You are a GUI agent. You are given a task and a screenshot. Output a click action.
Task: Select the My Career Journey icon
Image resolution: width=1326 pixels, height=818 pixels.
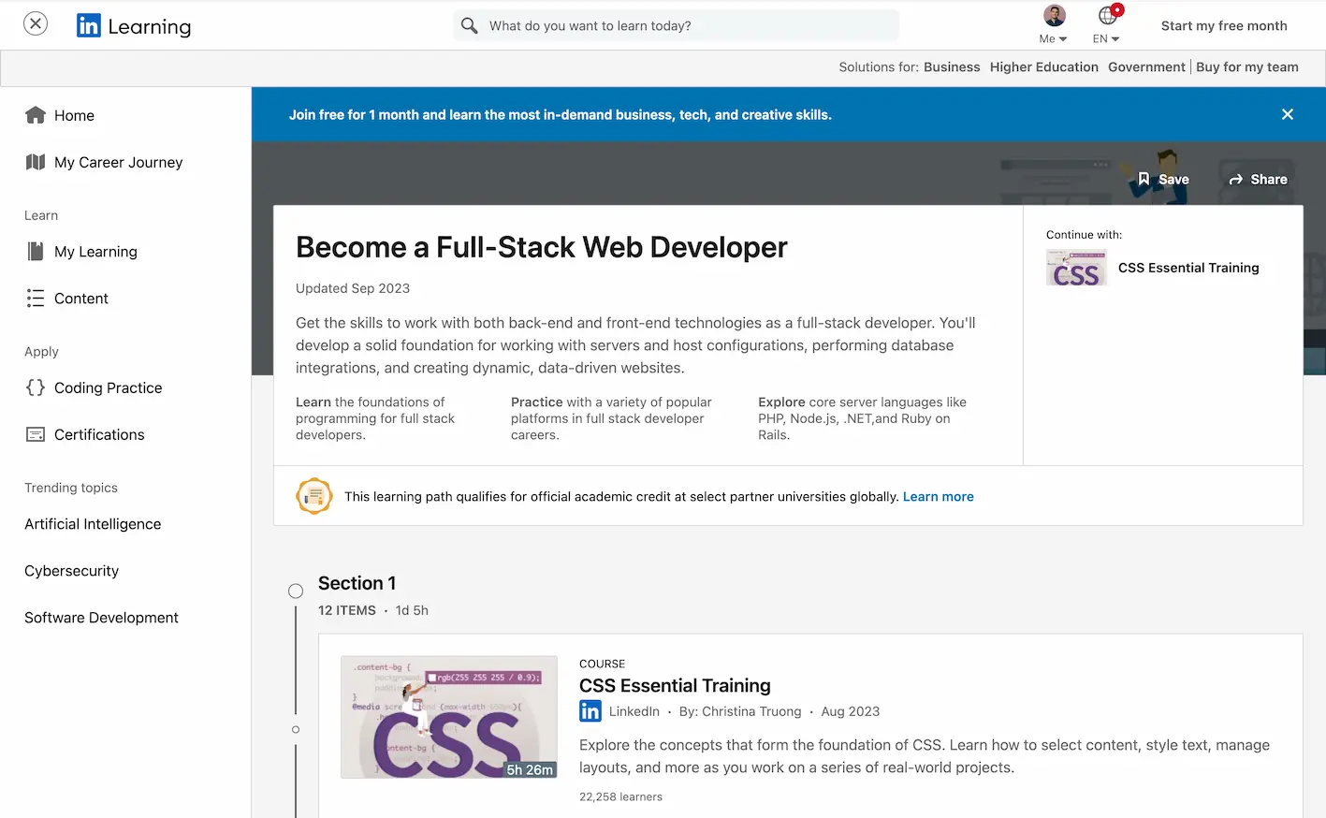click(35, 162)
